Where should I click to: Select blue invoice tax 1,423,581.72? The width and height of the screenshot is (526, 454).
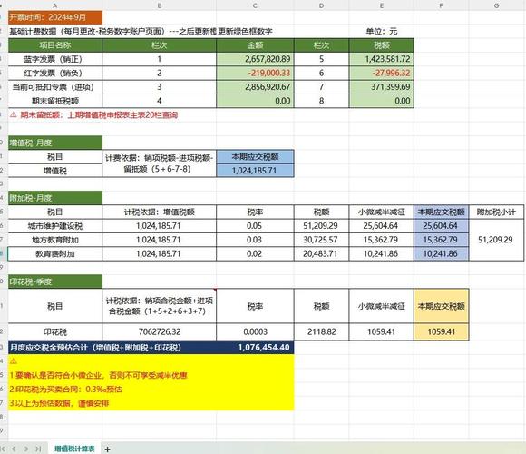tap(382, 59)
